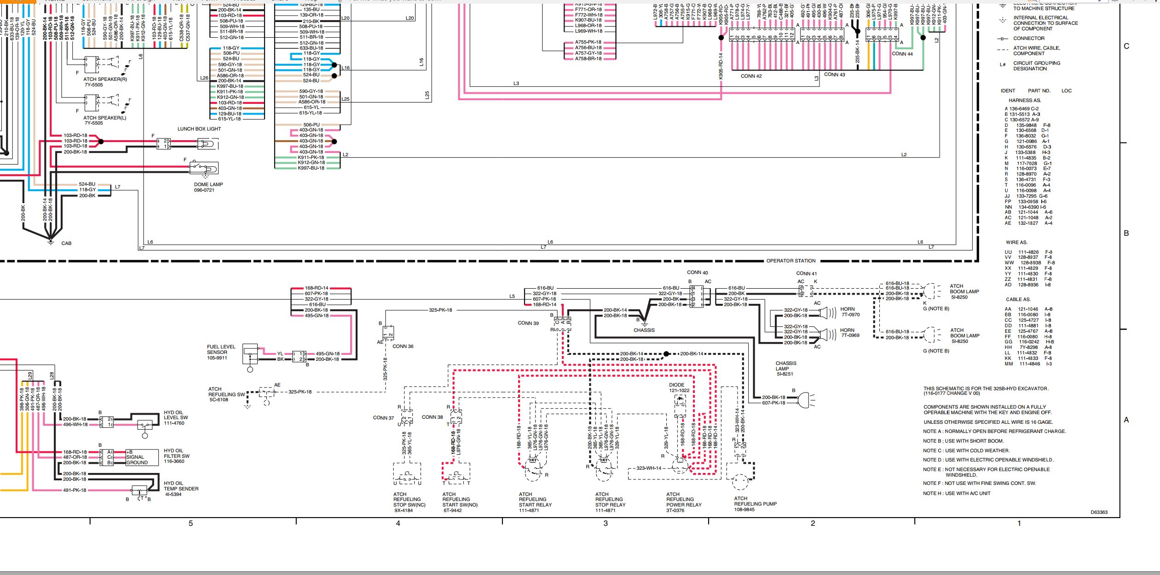Click the 168-RD-14 wire label above 607-PK-18

click(317, 288)
